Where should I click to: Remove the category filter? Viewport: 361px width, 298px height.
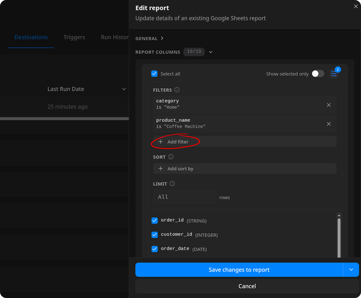328,105
